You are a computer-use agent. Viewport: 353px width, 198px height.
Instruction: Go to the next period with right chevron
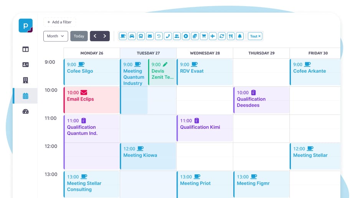coord(105,36)
